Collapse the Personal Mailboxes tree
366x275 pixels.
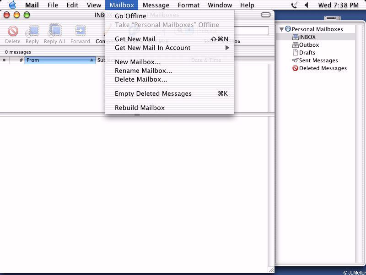(281, 29)
